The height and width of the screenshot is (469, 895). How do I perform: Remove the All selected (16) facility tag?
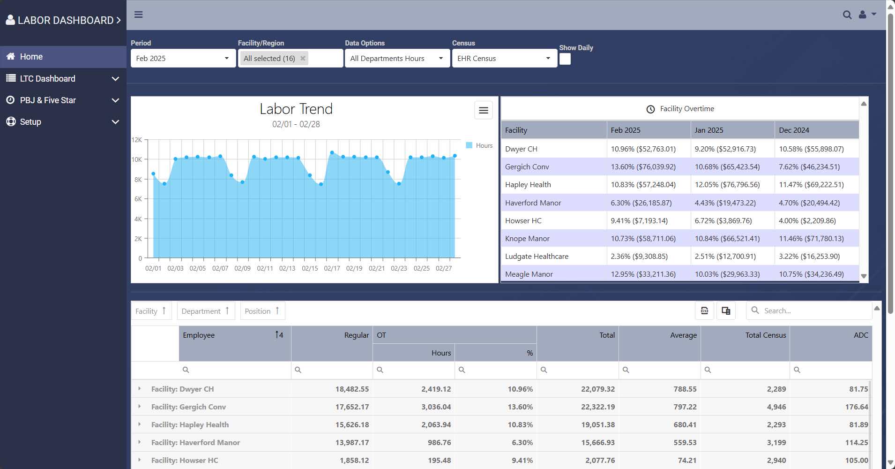coord(303,58)
